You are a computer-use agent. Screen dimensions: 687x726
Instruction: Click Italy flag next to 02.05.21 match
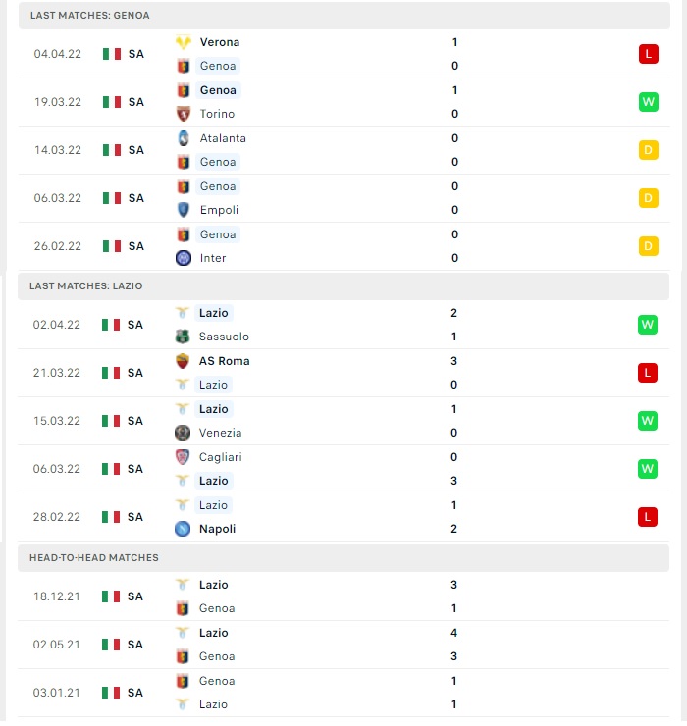pos(111,645)
